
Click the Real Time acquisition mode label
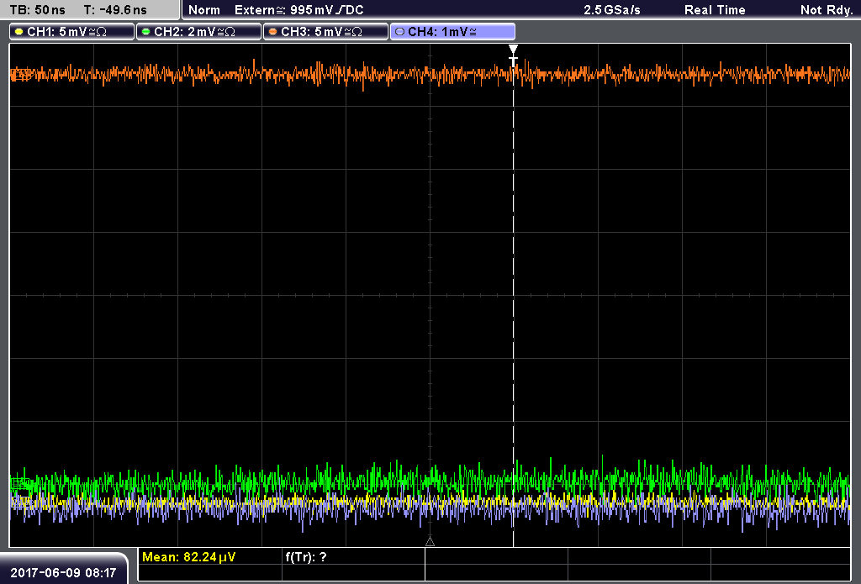coord(715,10)
